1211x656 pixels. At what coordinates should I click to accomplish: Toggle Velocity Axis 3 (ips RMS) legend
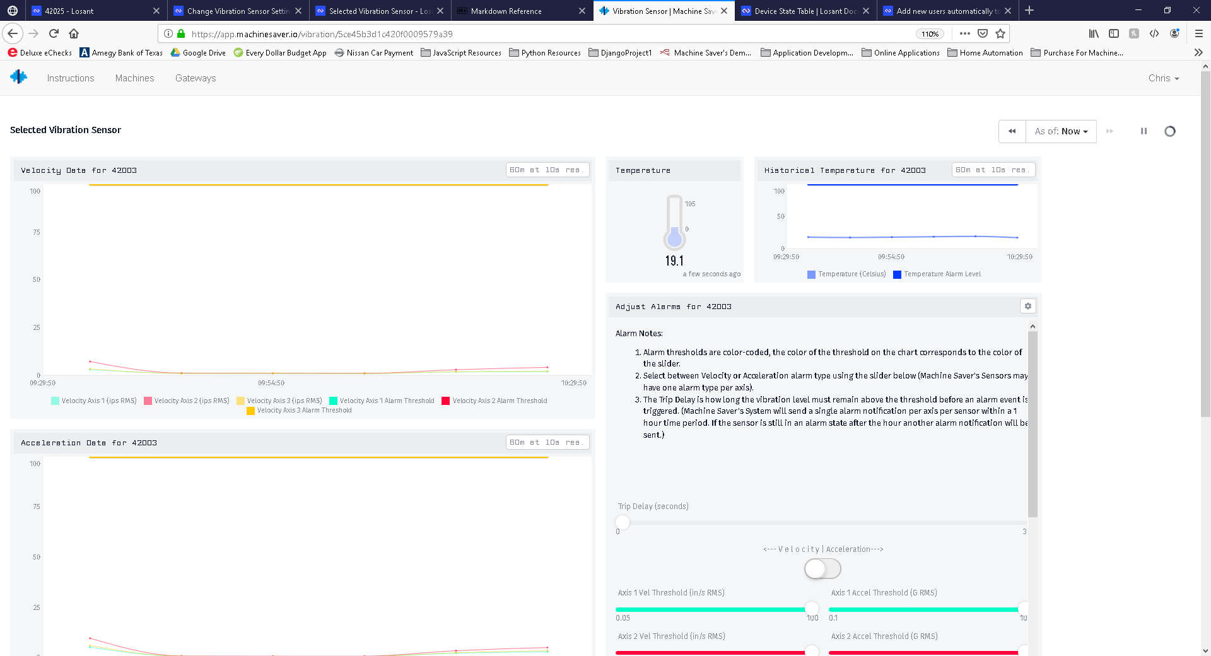279,401
